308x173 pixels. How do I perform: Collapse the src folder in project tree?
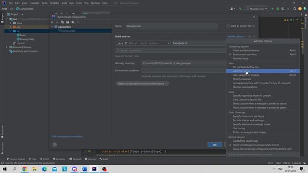tap(11, 31)
